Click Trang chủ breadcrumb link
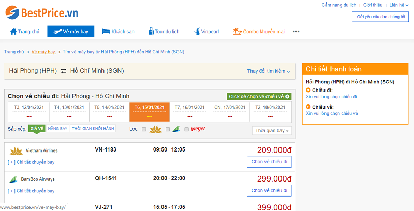Viewport: 414px width, 211px height. (14, 52)
